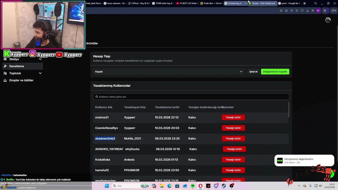Click moderator name Ardexis

(129, 160)
